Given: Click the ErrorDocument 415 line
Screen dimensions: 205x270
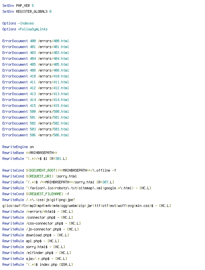Looking at the screenshot, I should coord(36,106).
